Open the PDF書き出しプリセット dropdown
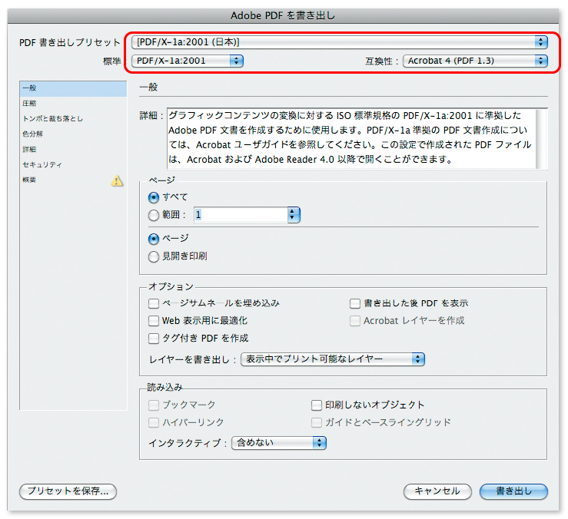568x519 pixels. tap(340, 42)
